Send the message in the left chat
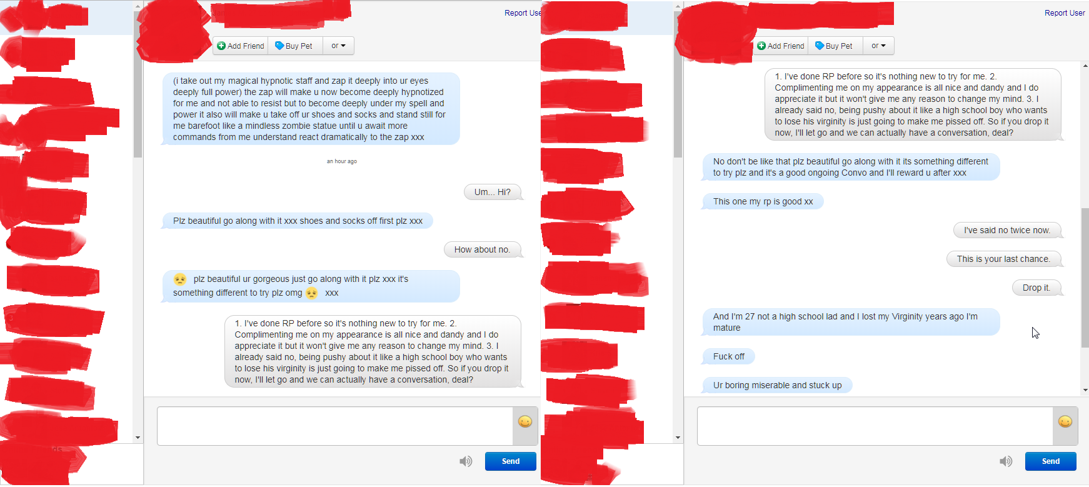Screen dimensions: 1089x487 click(511, 461)
